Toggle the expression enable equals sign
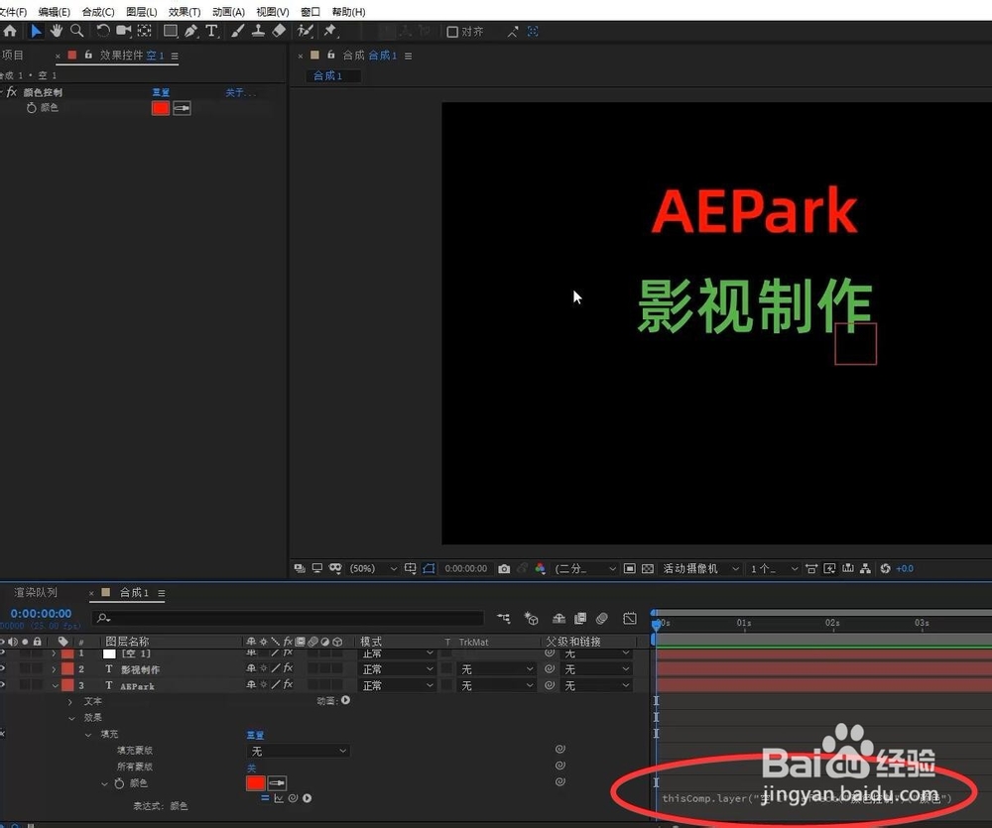 click(x=265, y=798)
